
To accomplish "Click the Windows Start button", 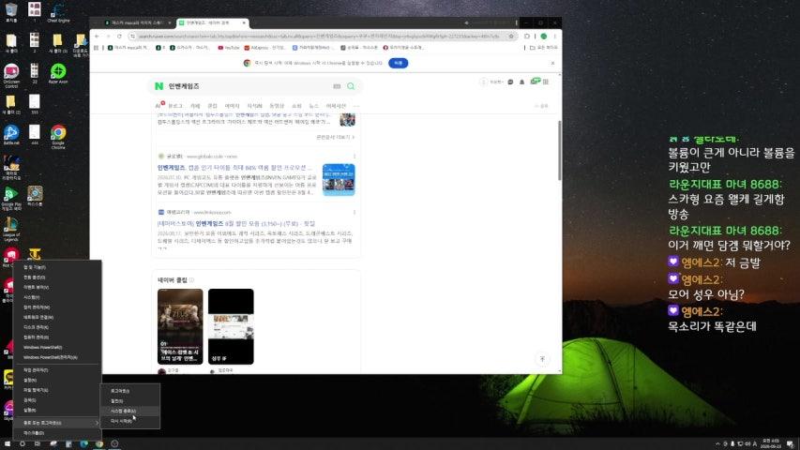I will coord(8,443).
